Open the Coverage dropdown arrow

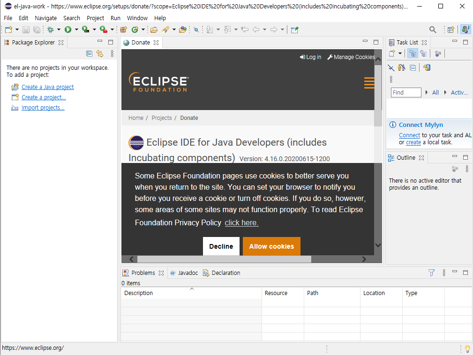coord(94,30)
